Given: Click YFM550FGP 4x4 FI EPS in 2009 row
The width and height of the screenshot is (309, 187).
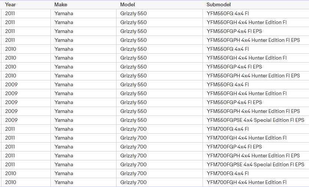Looking at the screenshot, I should coord(234,102).
